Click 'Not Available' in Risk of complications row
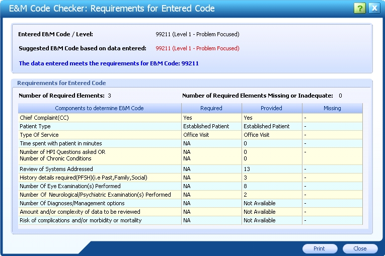Viewport: 385px width, 256px height. tap(260, 220)
